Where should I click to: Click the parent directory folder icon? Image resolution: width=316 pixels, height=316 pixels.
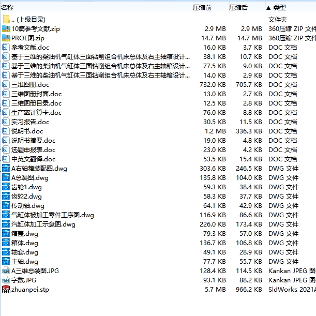(x=6, y=19)
